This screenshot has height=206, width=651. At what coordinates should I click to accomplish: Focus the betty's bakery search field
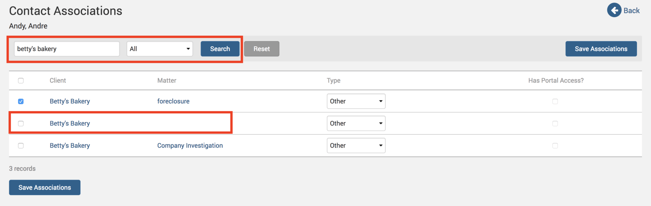67,49
